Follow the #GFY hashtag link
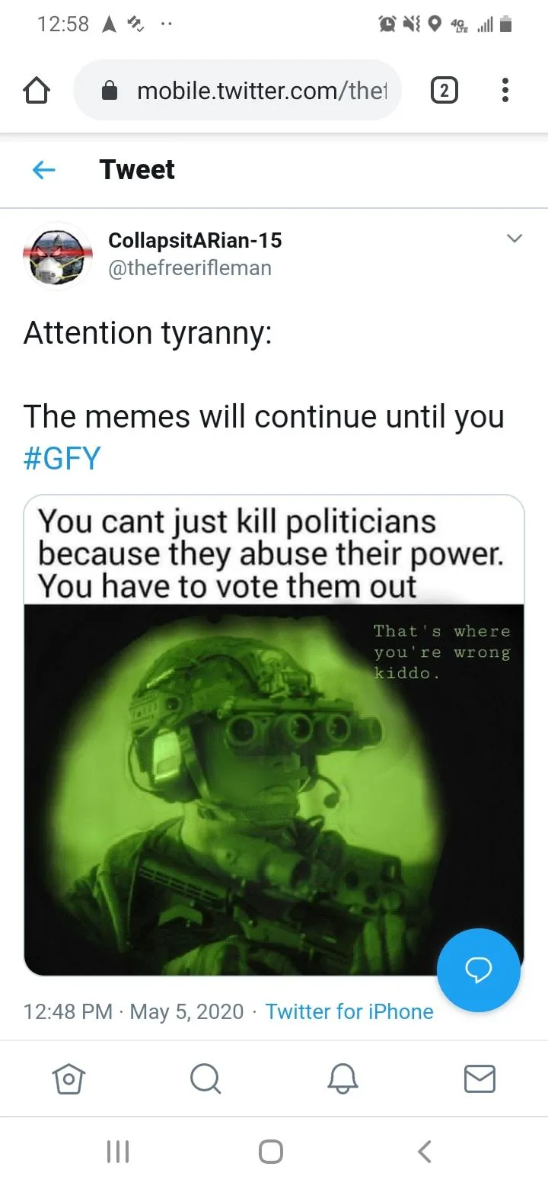Viewport: 548px width, 1189px height. [62, 459]
